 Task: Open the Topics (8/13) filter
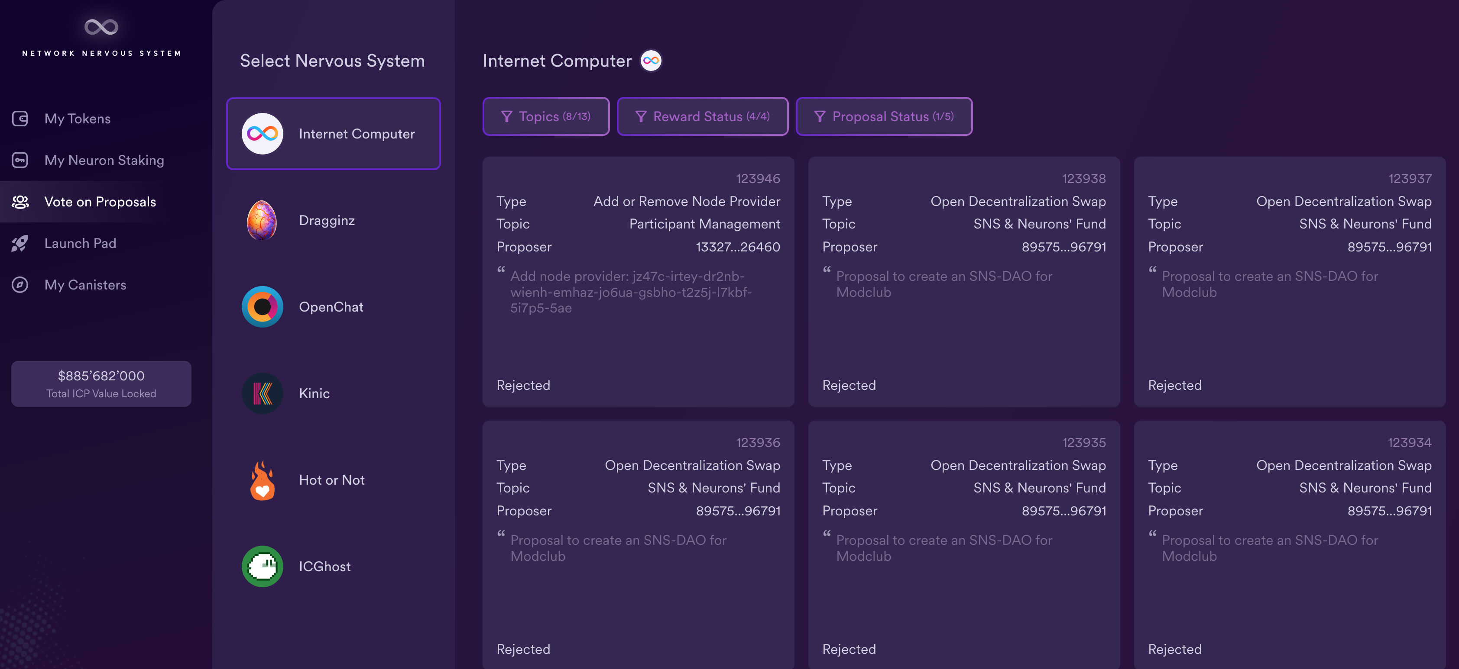click(x=546, y=116)
